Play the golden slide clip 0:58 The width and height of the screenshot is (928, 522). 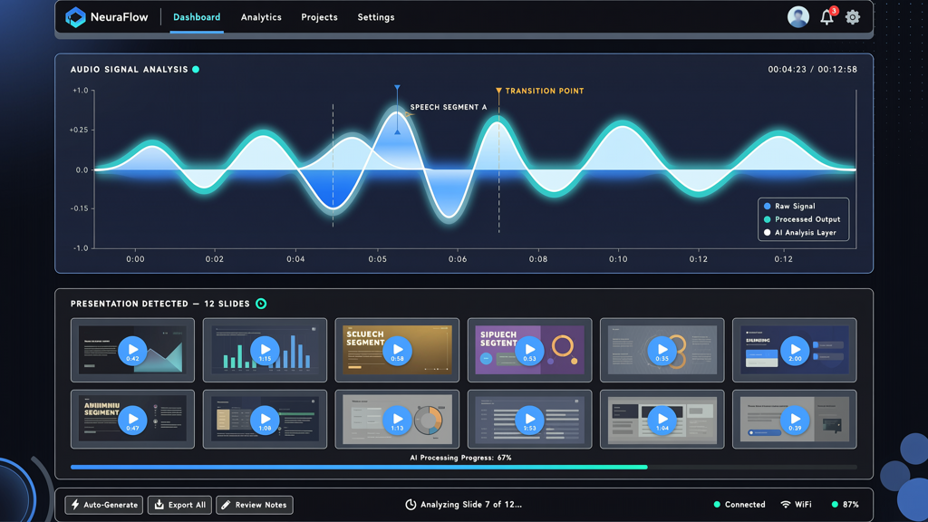click(397, 351)
